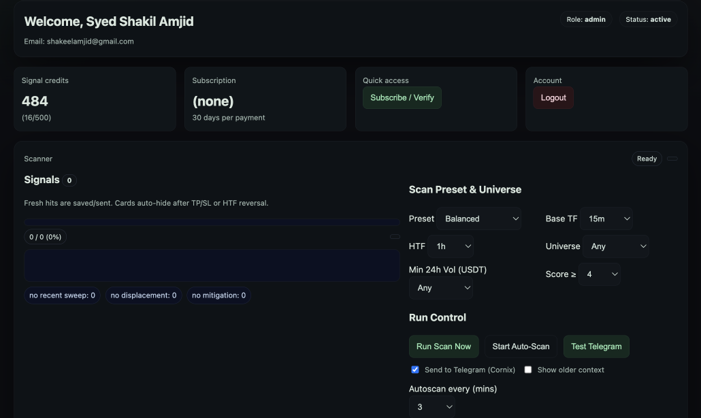Open the Universe dropdown set to Any

616,246
